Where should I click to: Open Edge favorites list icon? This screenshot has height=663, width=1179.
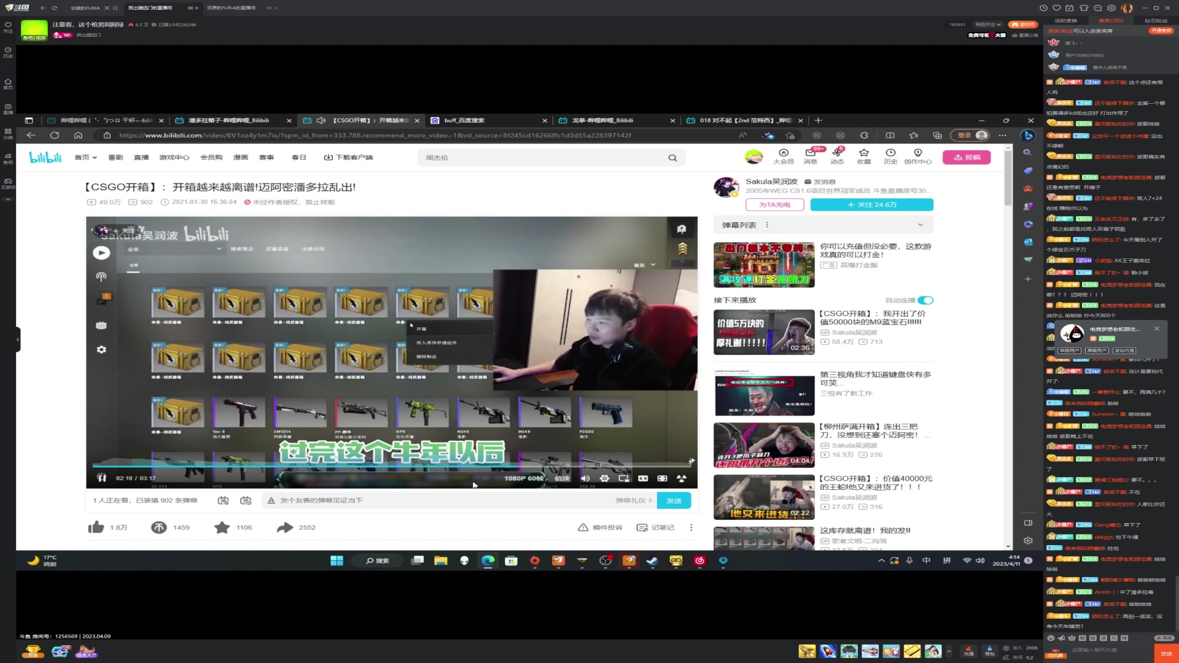pos(914,136)
